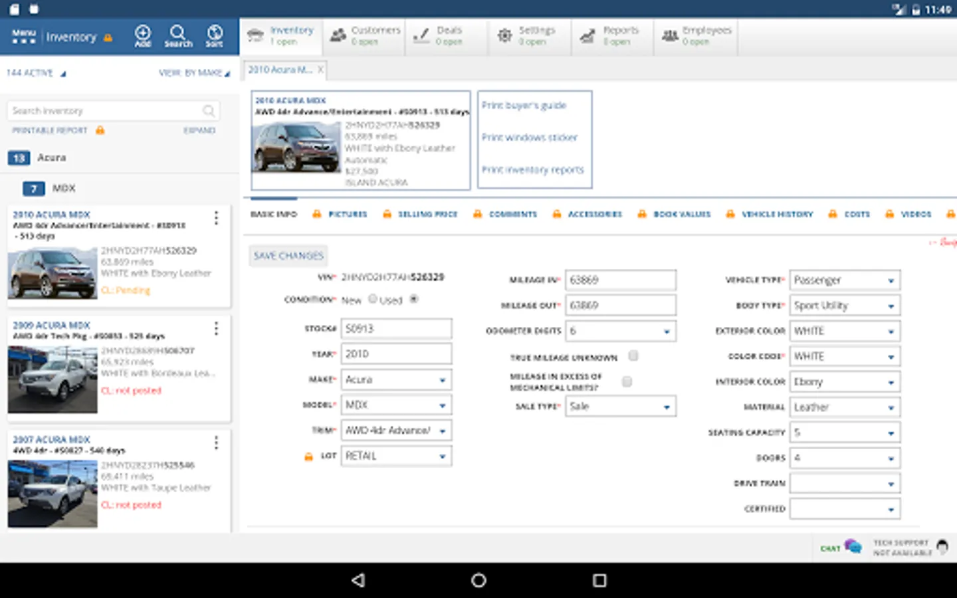The width and height of the screenshot is (957, 598).
Task: Open the Inventory module tab
Action: (281, 36)
